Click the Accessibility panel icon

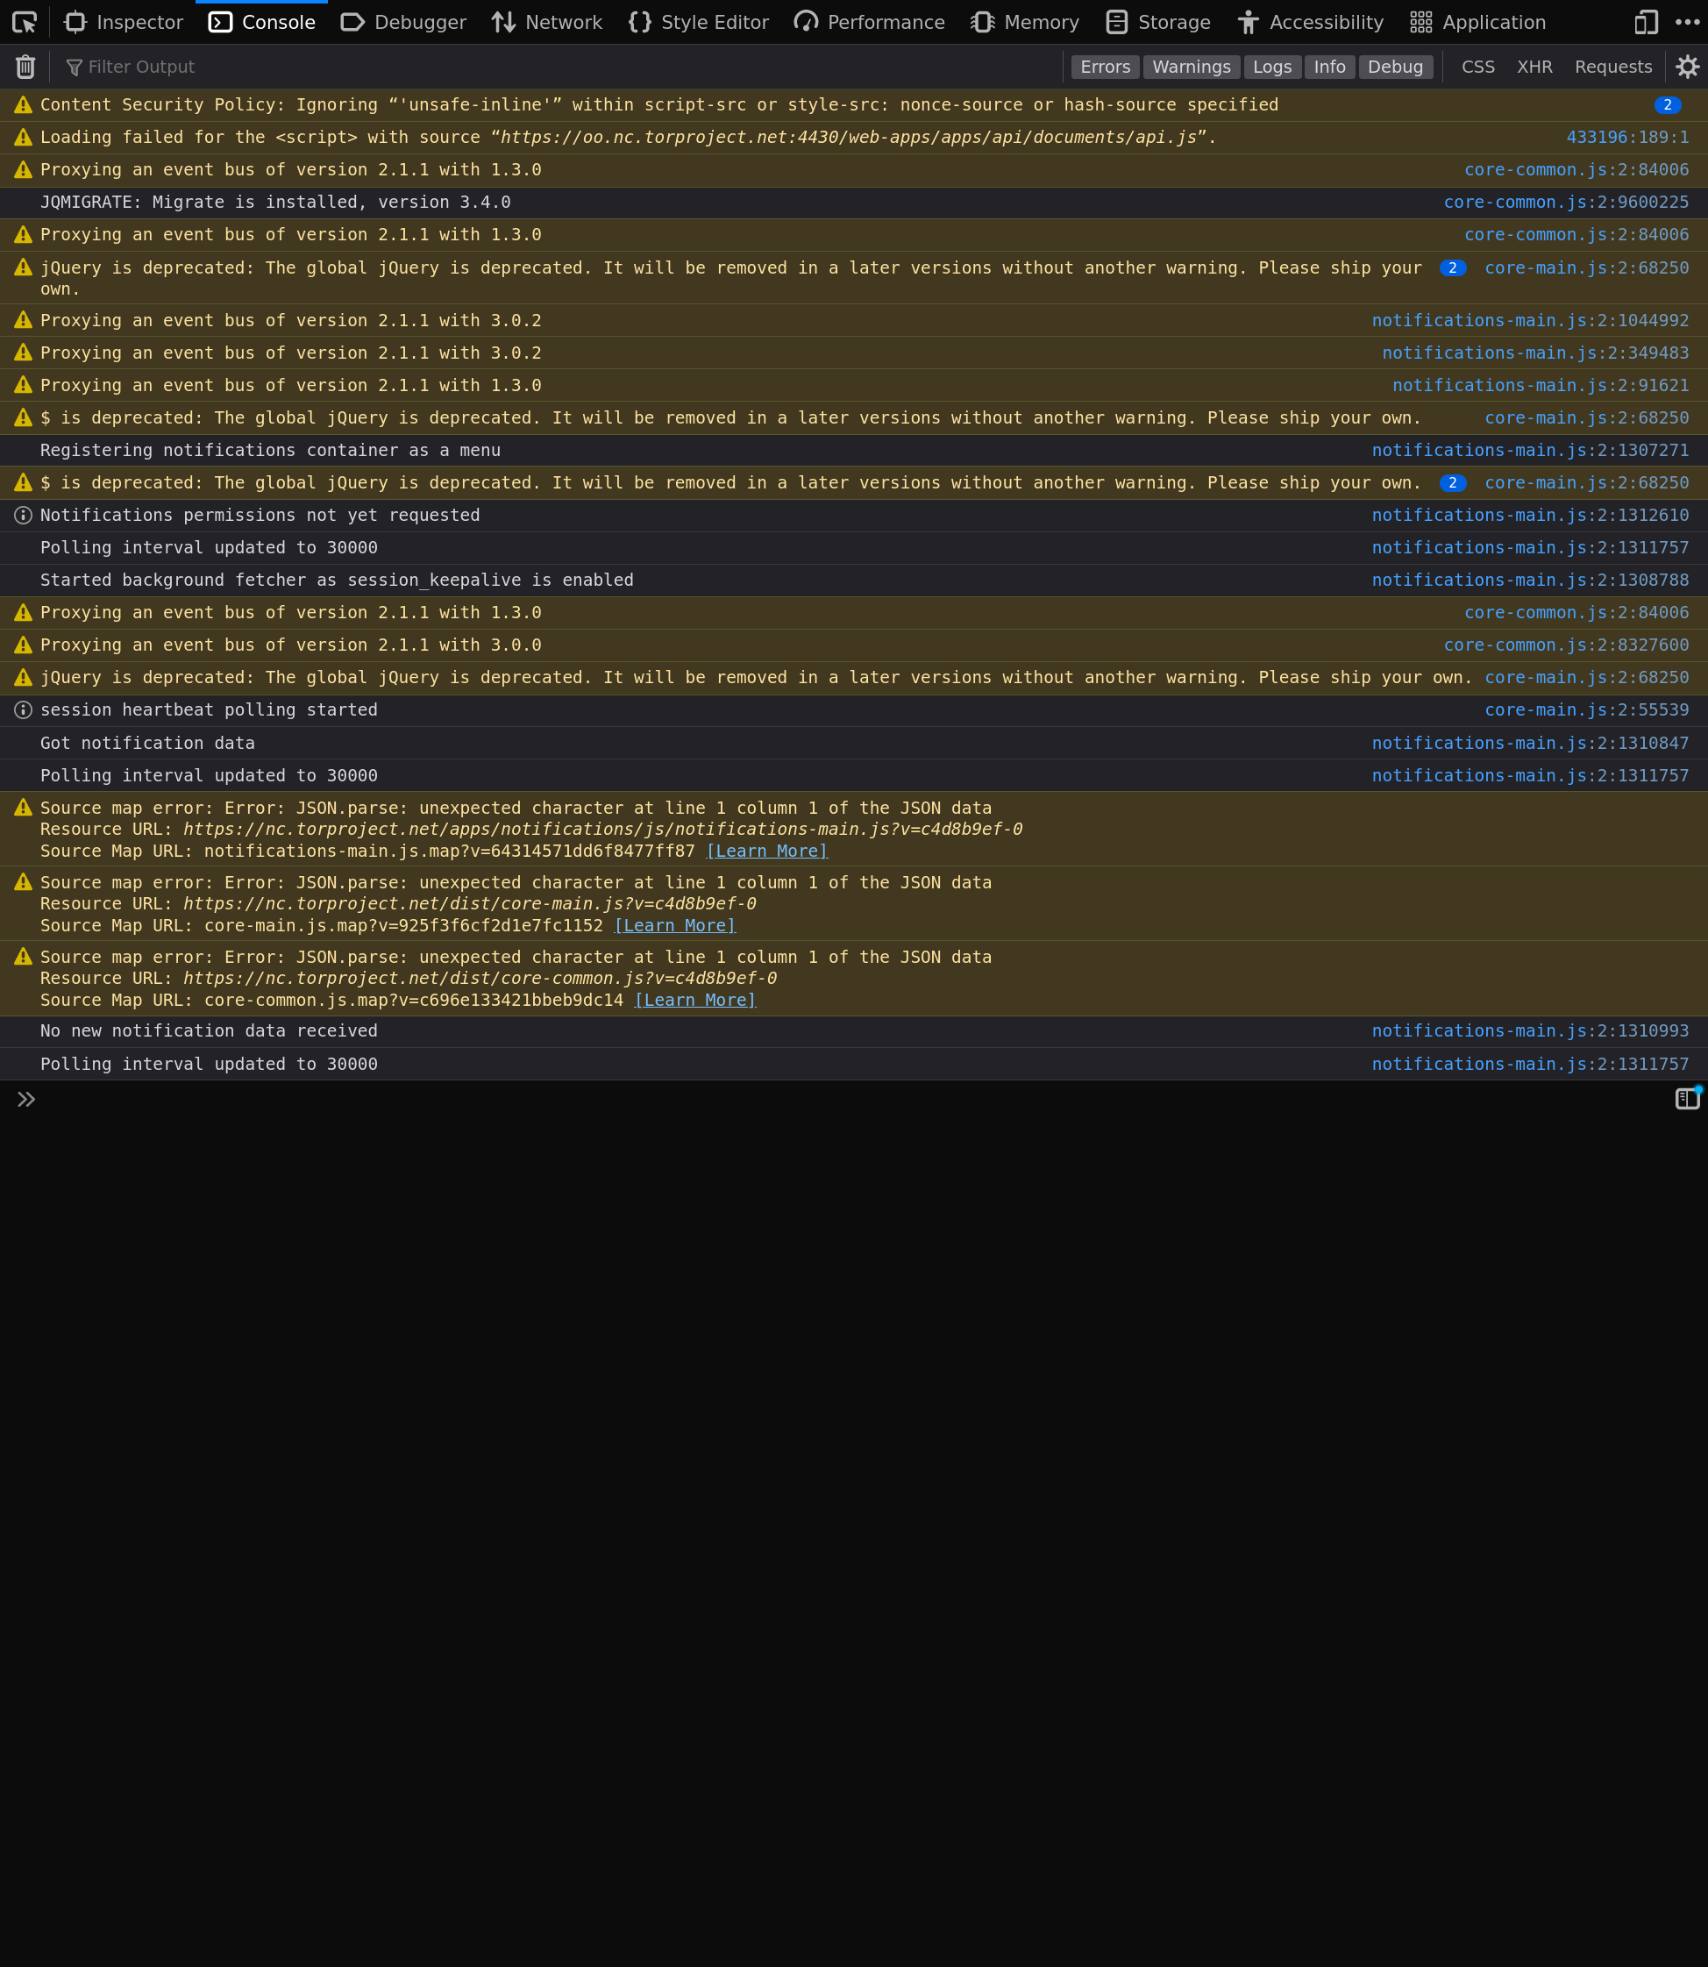click(1248, 22)
